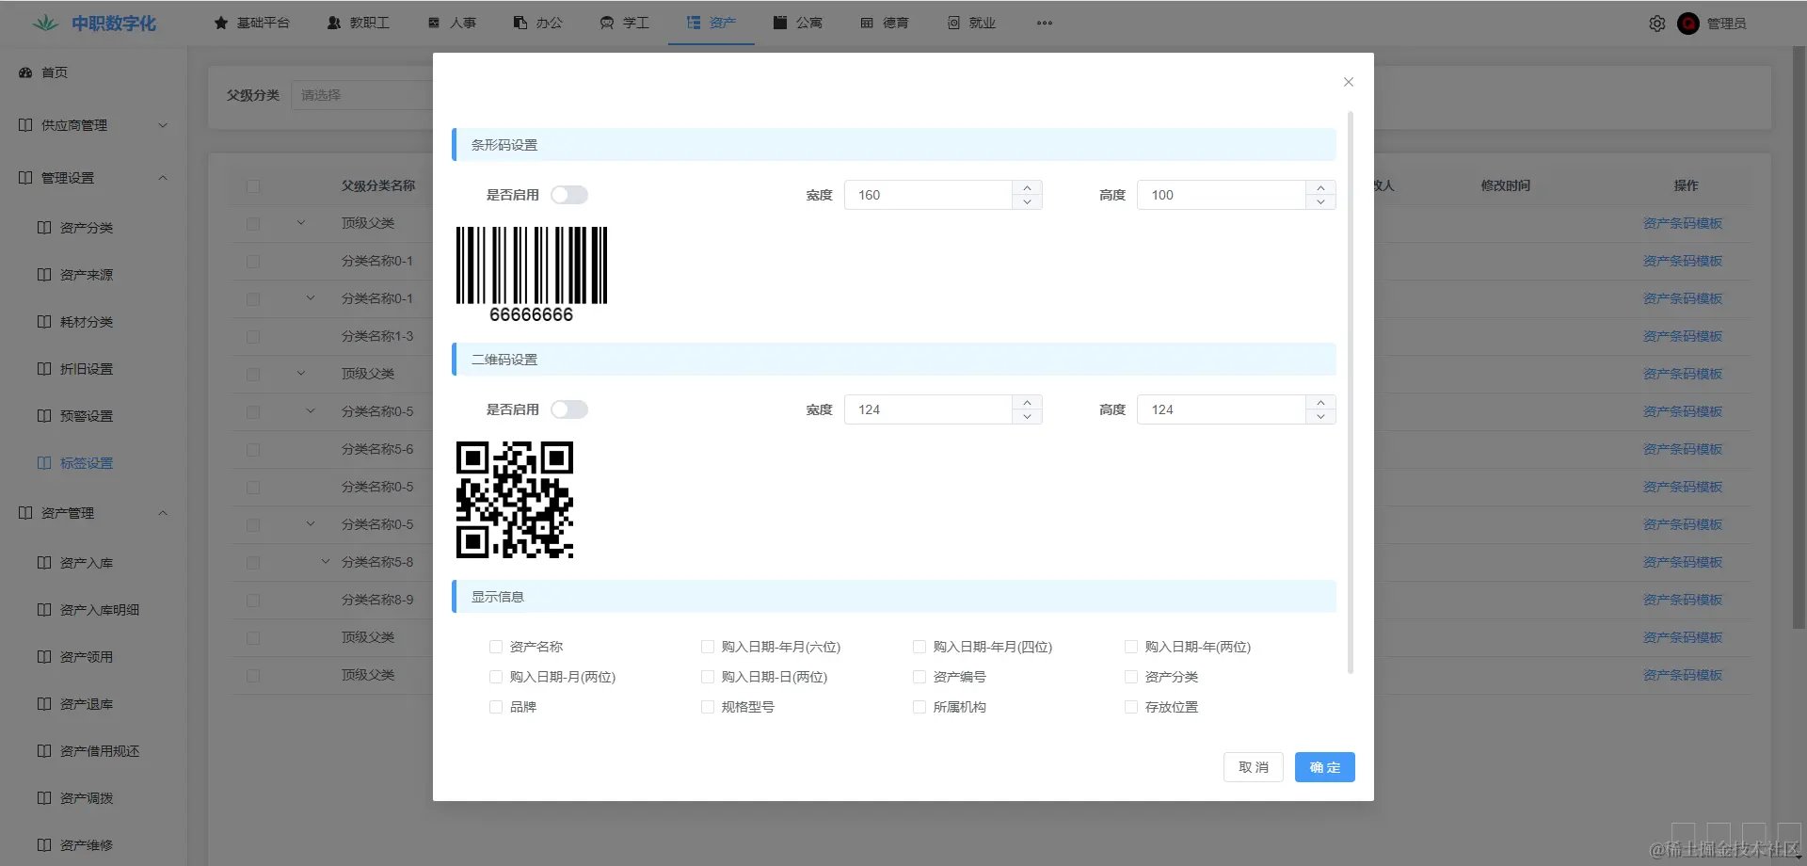The width and height of the screenshot is (1807, 866).
Task: Check the 资产名称 checkbox
Action: [x=496, y=647]
